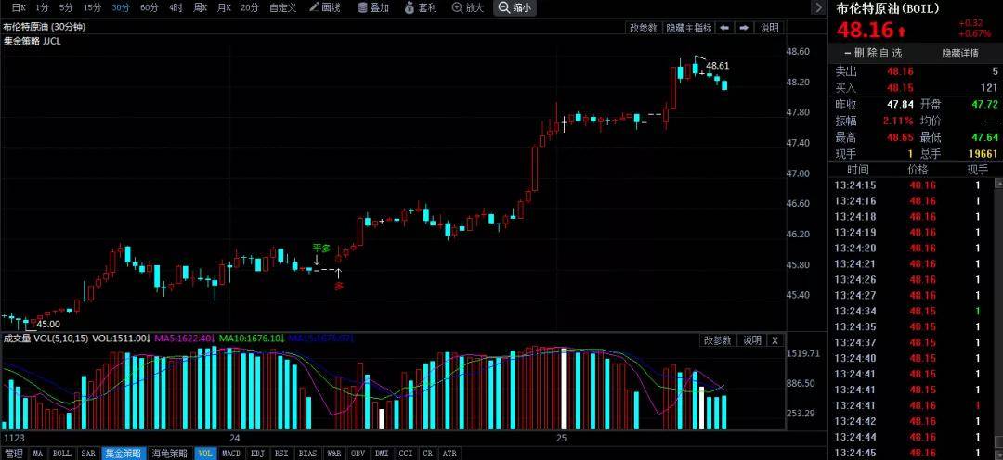Select the MACD indicator tab
Image resolution: width=1003 pixels, height=460 pixels.
231,453
